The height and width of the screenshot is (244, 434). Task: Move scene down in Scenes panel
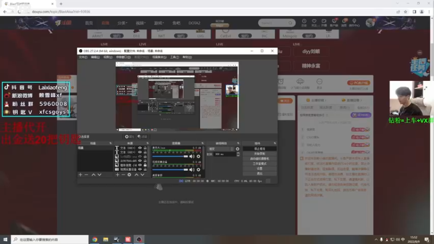pyautogui.click(x=99, y=175)
